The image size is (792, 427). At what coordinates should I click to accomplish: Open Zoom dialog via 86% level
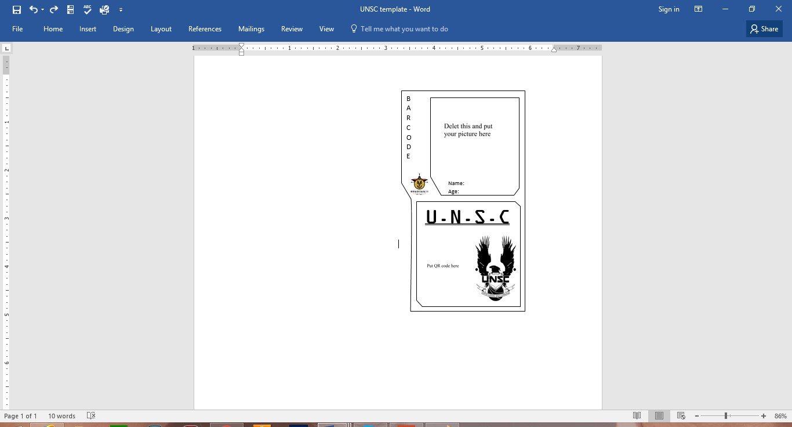point(780,416)
